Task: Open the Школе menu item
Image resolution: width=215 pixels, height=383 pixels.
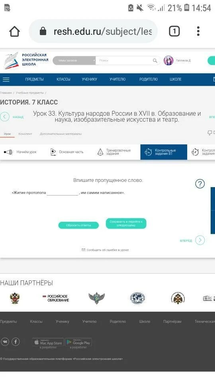Action: click(x=176, y=79)
